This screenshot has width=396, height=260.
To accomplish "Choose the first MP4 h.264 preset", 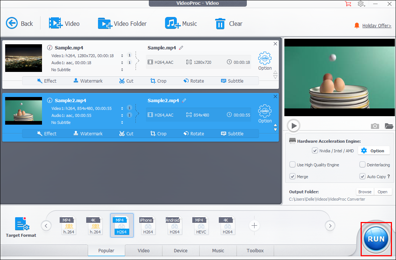I will [69, 225].
